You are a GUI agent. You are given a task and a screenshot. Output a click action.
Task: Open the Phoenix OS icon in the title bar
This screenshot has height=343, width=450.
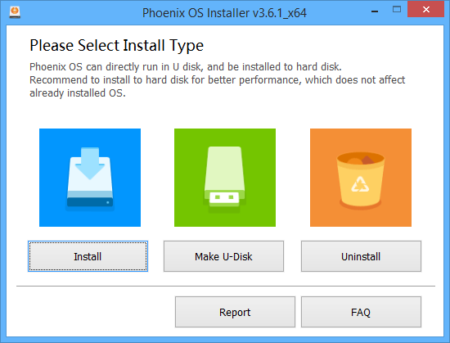[x=15, y=12]
